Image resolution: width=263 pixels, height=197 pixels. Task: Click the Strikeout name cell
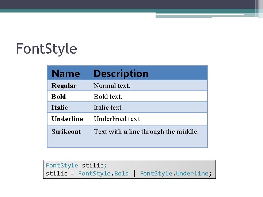pyautogui.click(x=66, y=132)
